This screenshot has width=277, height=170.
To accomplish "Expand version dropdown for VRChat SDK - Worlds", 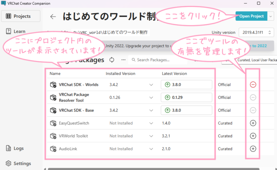I will pyautogui.click(x=151, y=85).
